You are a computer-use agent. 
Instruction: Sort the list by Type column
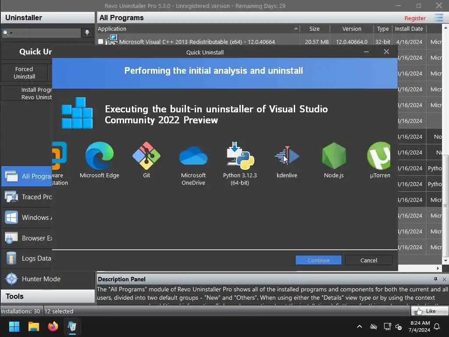[x=383, y=29]
